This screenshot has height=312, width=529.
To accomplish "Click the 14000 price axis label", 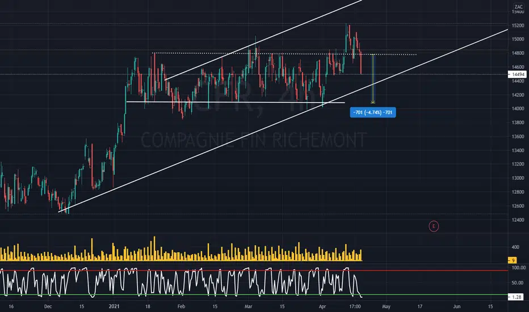I will click(518, 108).
